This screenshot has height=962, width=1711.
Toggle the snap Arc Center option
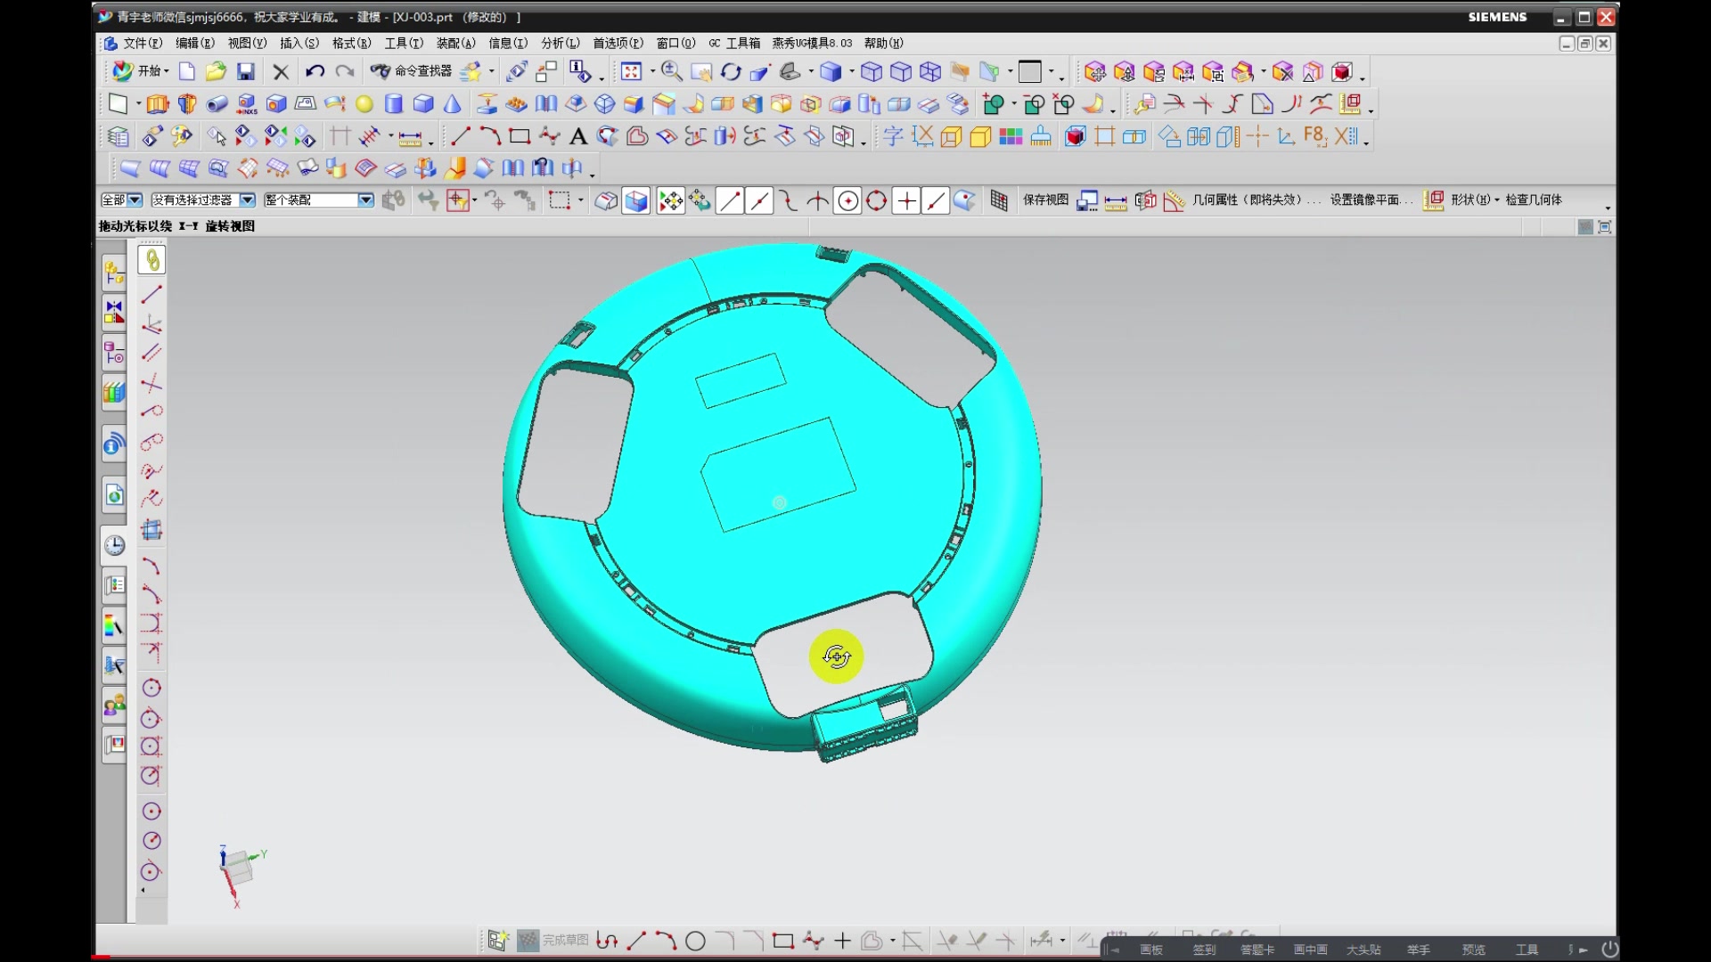(x=847, y=200)
